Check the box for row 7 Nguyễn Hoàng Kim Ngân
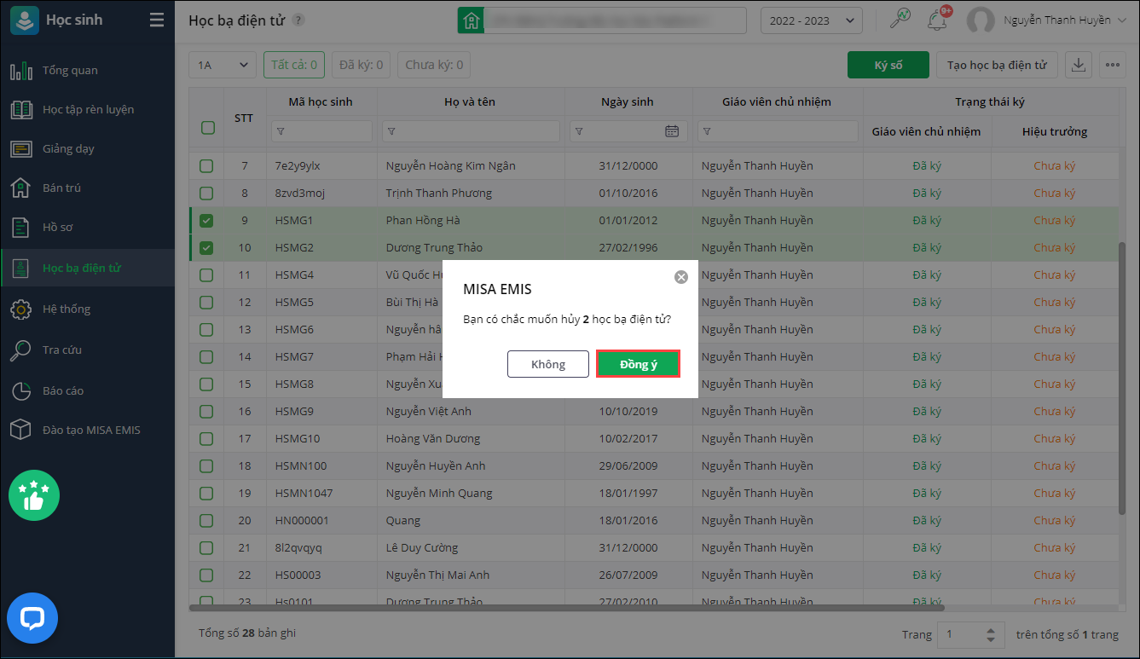 pos(206,166)
